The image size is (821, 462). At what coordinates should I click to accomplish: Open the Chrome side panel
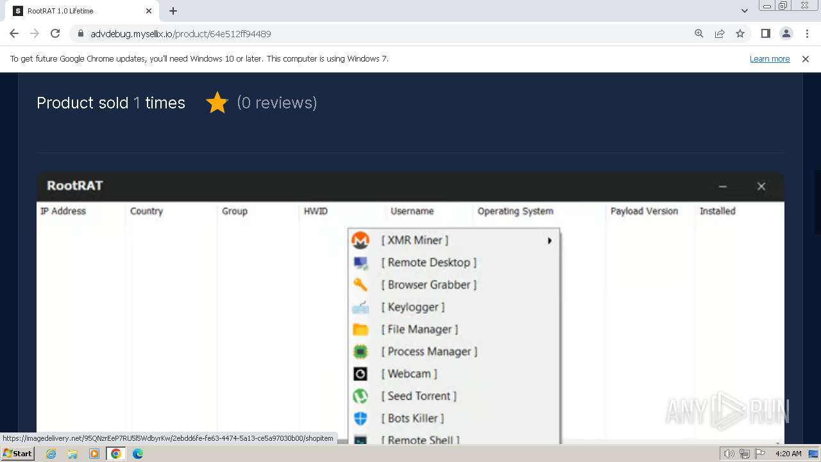766,33
